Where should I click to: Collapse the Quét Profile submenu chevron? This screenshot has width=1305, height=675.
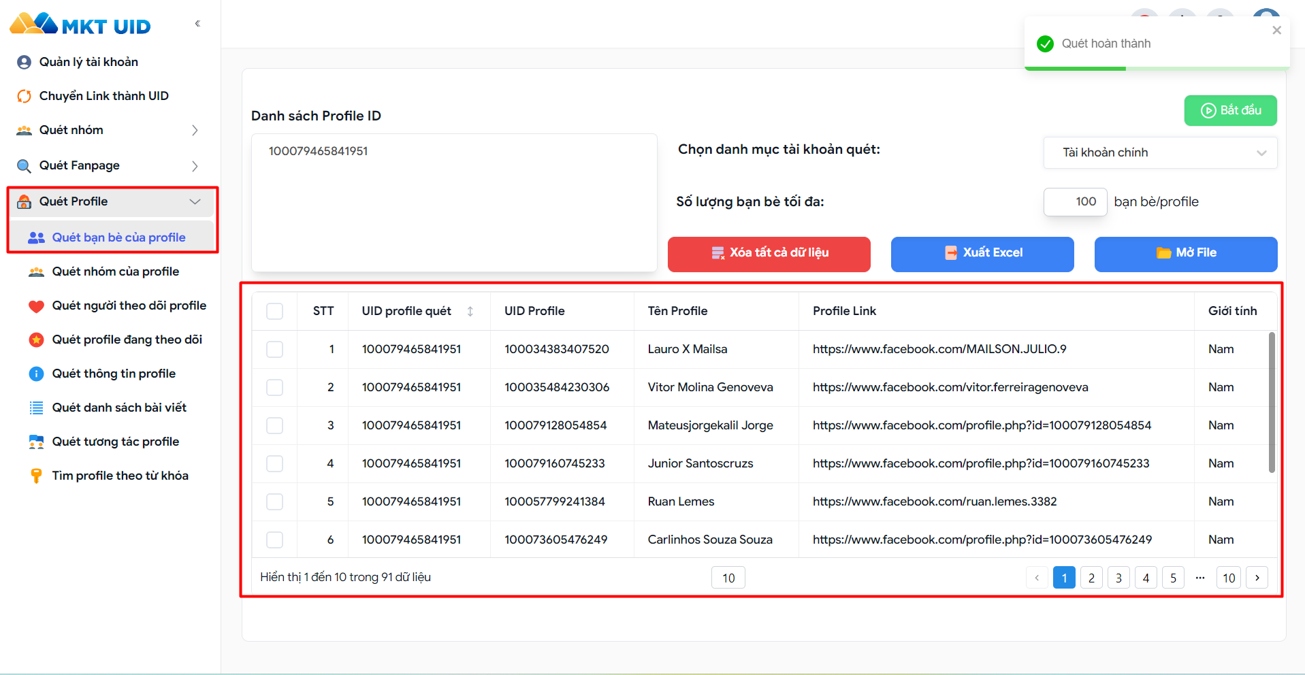pos(195,201)
